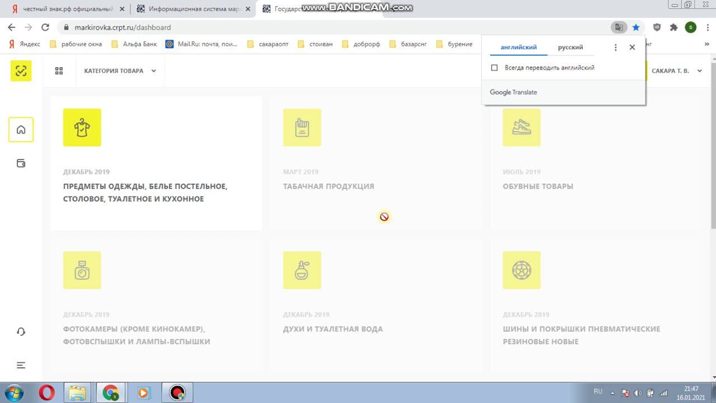This screenshot has width=716, height=403.
Task: Open the Яндекс bookmark
Action: tap(25, 44)
